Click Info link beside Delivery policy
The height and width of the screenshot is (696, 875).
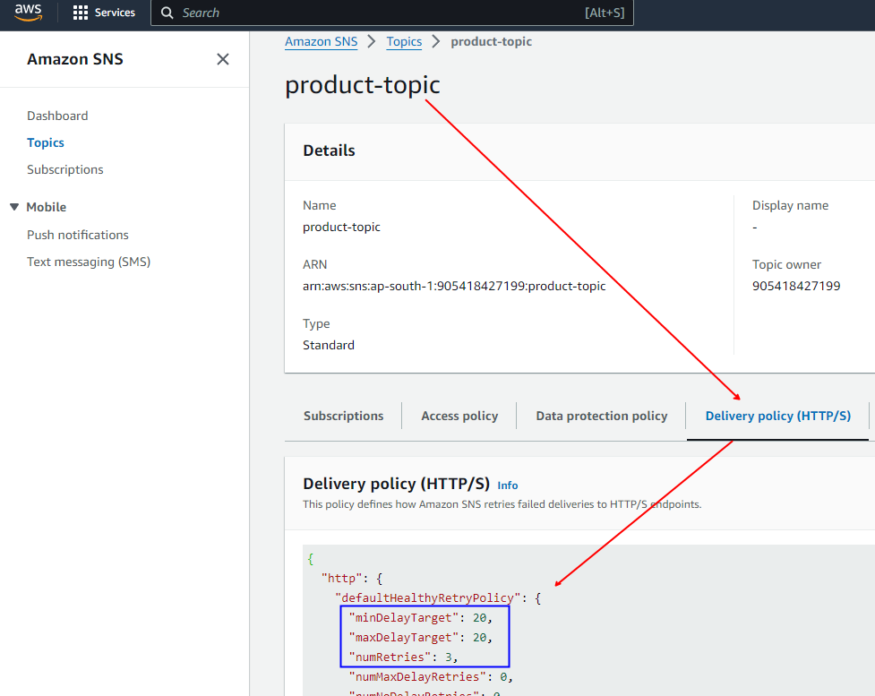pyautogui.click(x=508, y=485)
